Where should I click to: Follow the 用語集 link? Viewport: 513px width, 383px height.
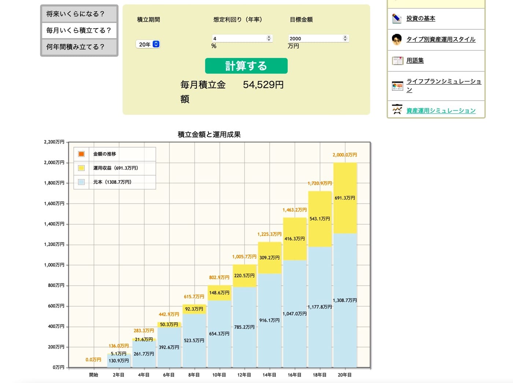[x=415, y=60]
